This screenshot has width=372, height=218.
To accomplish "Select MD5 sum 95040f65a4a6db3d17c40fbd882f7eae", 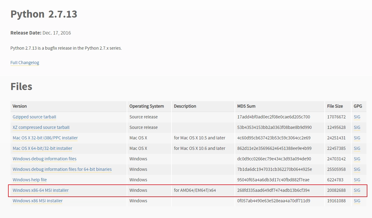I will click(273, 180).
